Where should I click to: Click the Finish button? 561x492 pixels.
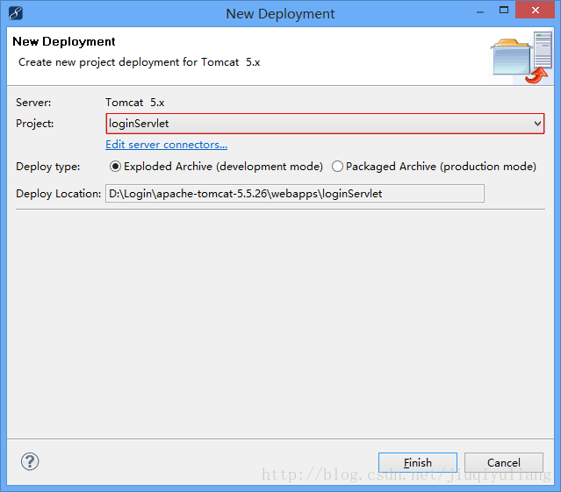[418, 463]
